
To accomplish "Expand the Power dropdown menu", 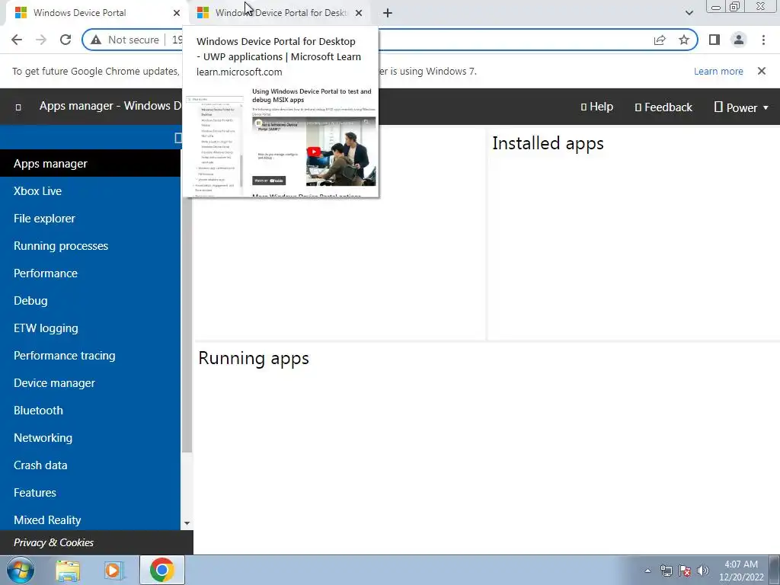I will (741, 107).
